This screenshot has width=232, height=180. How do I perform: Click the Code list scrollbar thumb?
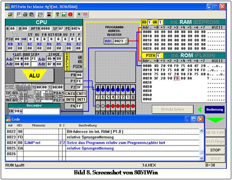click(202, 152)
